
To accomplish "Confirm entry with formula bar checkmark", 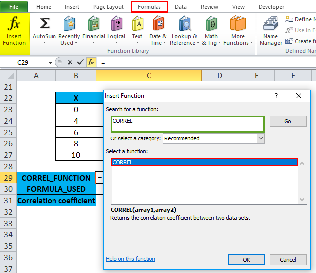I will tap(80, 62).
